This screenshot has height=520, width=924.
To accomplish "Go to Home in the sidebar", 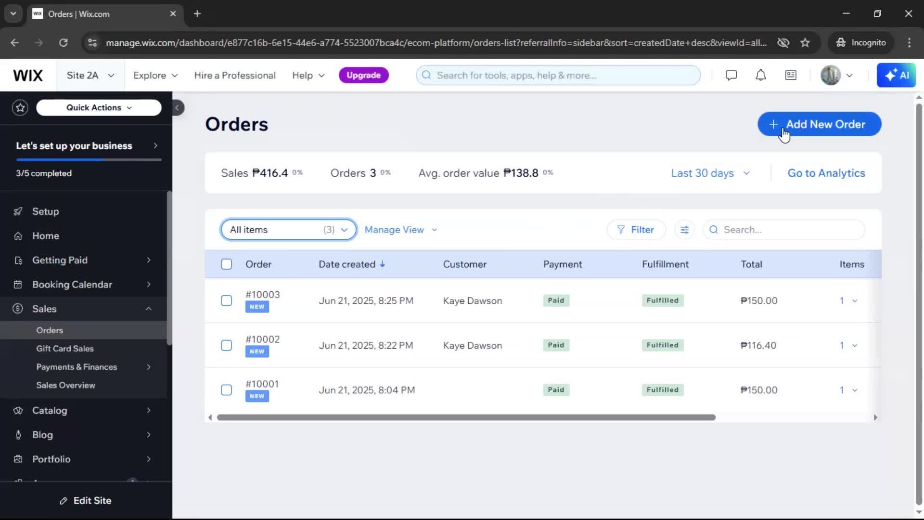I will [x=46, y=236].
